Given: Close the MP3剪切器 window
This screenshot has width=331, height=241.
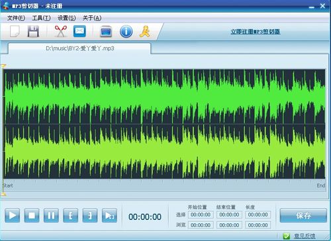Looking at the screenshot, I should coord(322,6).
